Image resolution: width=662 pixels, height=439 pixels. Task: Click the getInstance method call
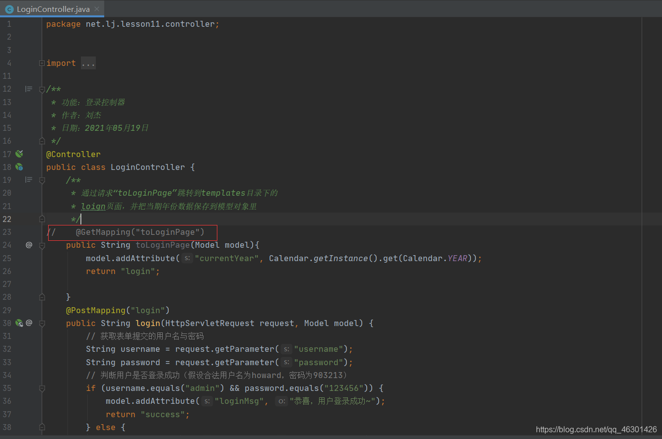click(341, 258)
